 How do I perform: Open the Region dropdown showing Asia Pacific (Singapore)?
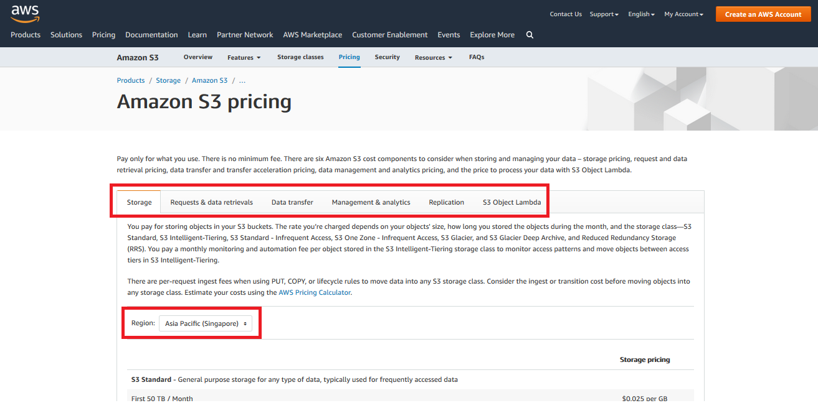tap(206, 323)
